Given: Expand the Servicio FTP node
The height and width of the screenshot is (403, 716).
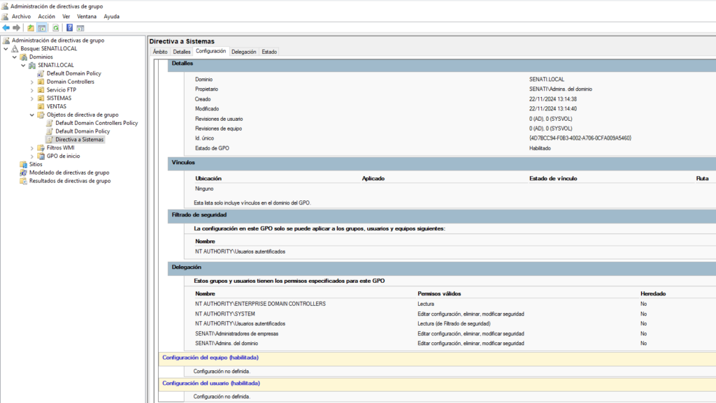Looking at the screenshot, I should [32, 90].
